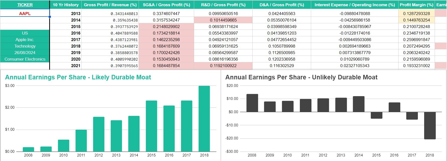Click the Gross Profit / Revenue (%) header

point(110,5)
